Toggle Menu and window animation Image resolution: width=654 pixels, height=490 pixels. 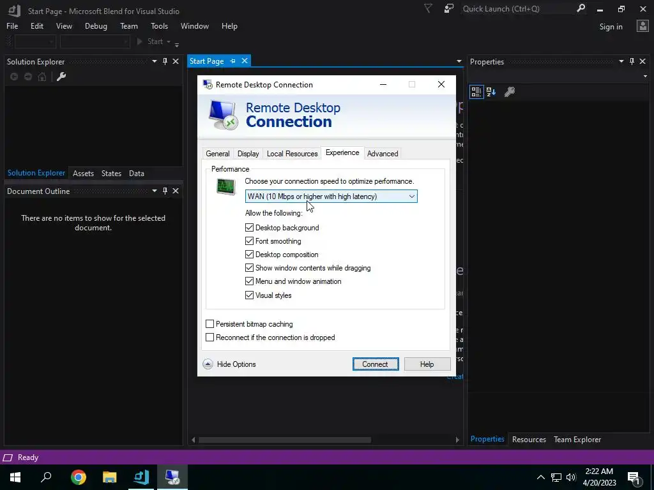pyautogui.click(x=250, y=281)
